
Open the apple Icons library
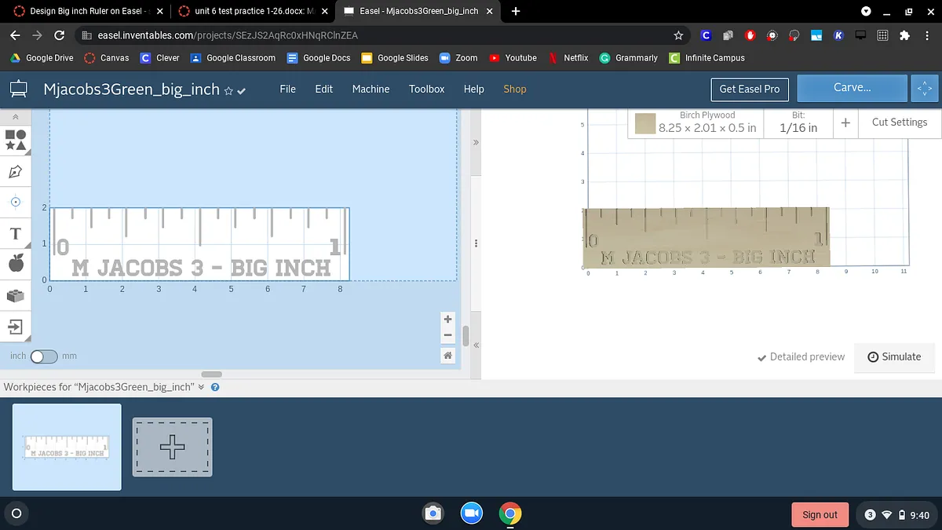16,264
